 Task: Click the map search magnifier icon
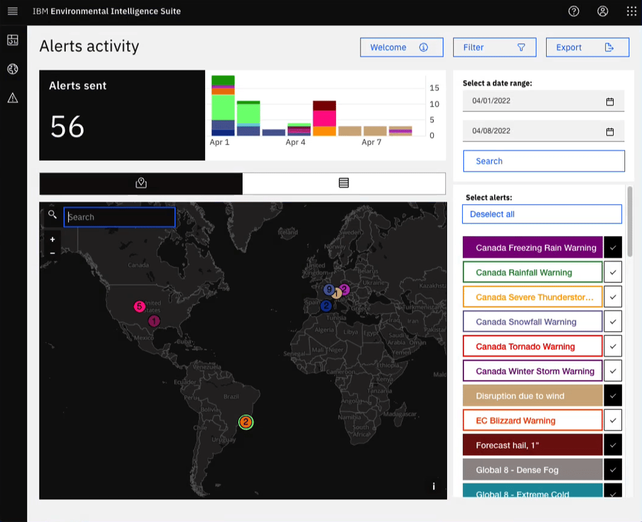tap(53, 214)
